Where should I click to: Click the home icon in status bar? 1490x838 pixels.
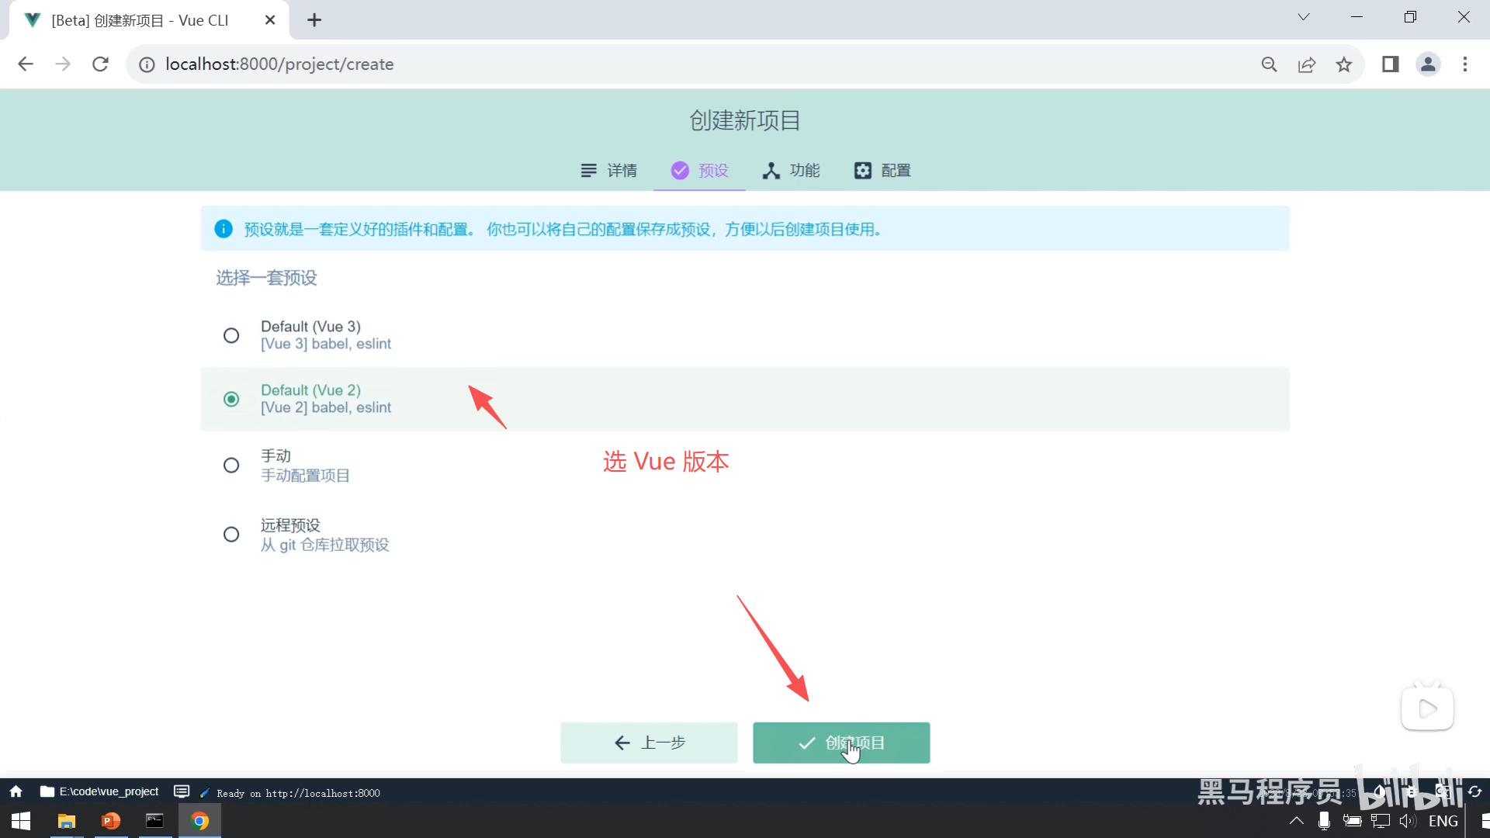[16, 792]
